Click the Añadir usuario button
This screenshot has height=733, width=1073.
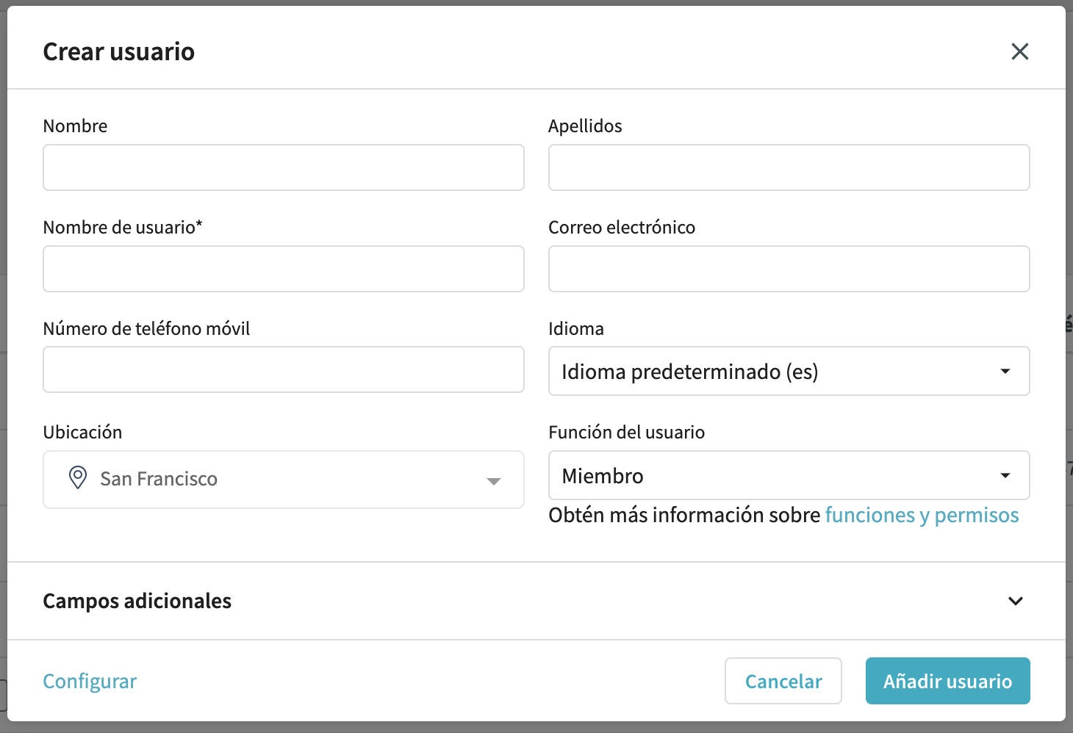[947, 682]
